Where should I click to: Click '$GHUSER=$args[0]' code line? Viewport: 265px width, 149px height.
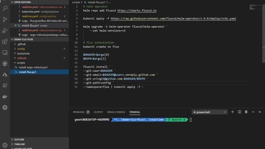[x=96, y=55]
